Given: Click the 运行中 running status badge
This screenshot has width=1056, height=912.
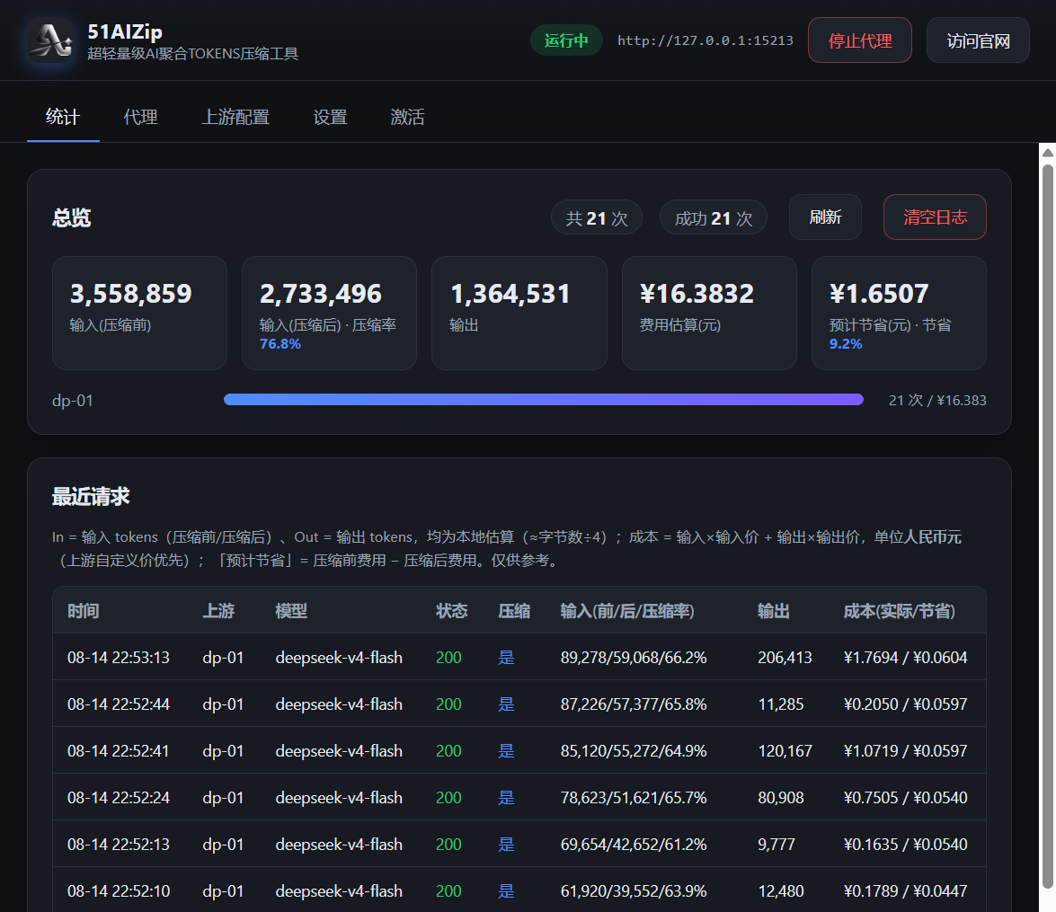Looking at the screenshot, I should point(565,40).
